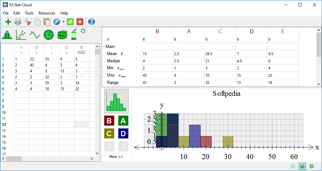Select the normal distribution bell curve tool
This screenshot has width=322, height=171.
7,35
